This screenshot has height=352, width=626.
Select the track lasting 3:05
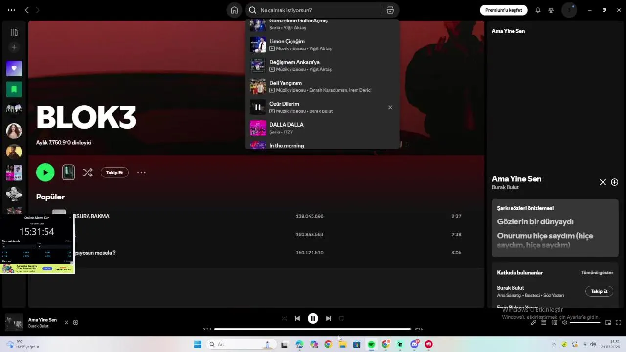pyautogui.click(x=256, y=253)
